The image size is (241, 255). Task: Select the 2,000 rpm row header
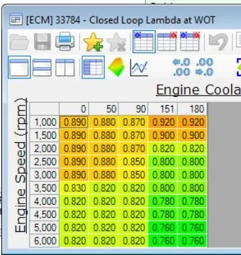pos(45,148)
